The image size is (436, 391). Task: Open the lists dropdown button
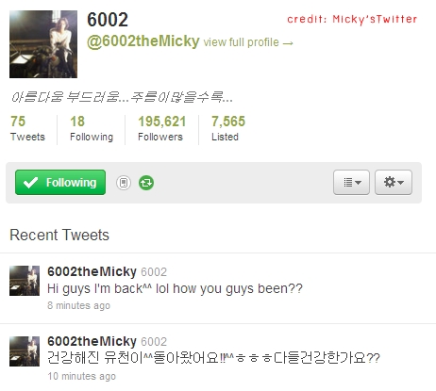click(x=351, y=183)
